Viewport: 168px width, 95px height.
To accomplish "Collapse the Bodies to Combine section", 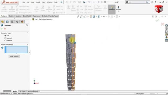I will (x=28, y=45).
